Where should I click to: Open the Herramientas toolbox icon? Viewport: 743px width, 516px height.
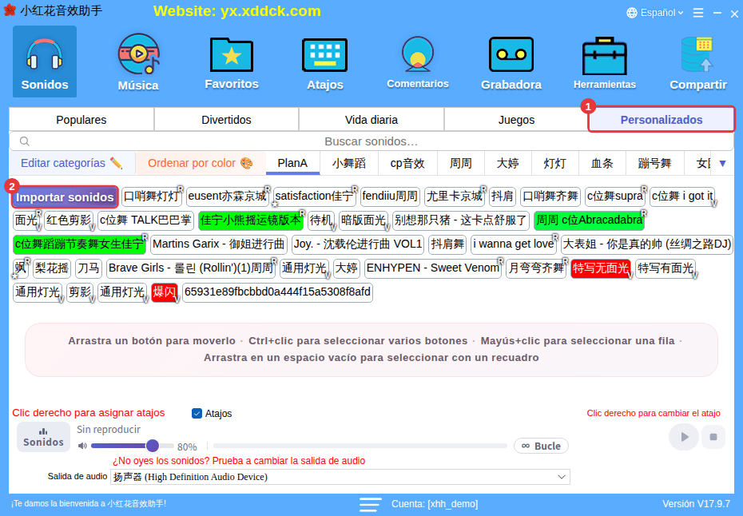(605, 62)
